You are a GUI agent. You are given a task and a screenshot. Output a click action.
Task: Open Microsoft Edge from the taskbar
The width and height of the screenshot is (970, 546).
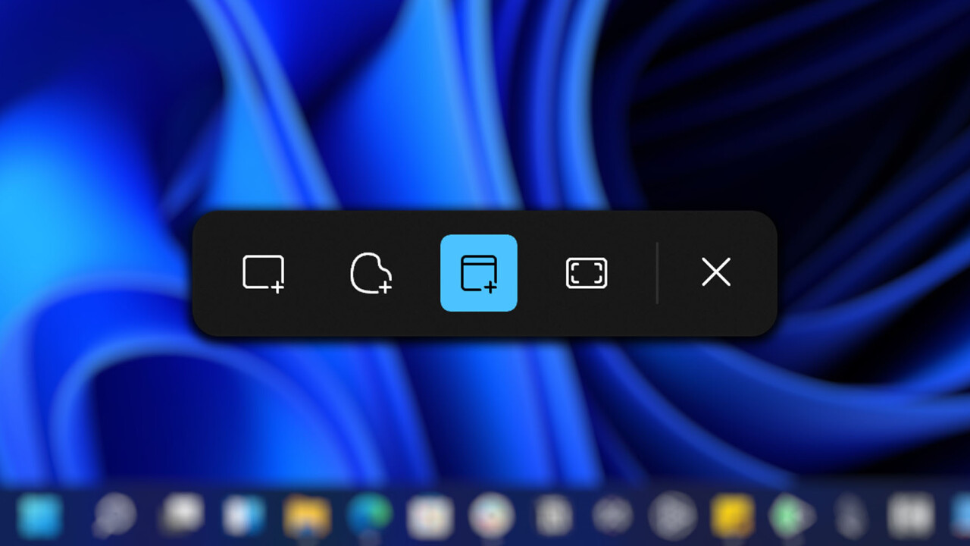pos(369,516)
